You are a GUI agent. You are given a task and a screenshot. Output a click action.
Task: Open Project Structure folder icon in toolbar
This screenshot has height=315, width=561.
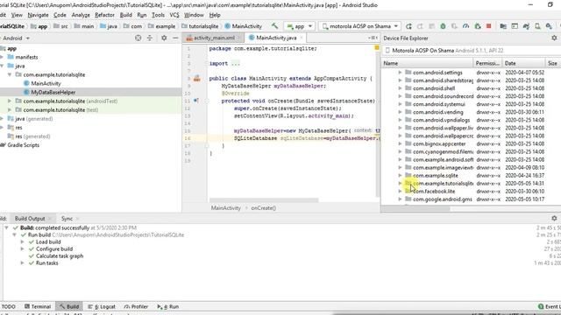(x=503, y=26)
